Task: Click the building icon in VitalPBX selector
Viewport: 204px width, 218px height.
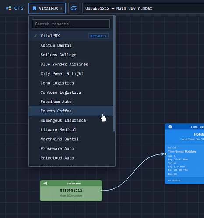Action: (x=35, y=8)
